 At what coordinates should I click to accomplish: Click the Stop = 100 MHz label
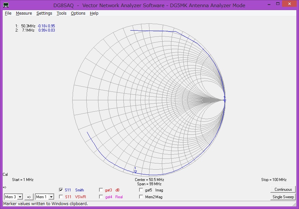click(274, 180)
